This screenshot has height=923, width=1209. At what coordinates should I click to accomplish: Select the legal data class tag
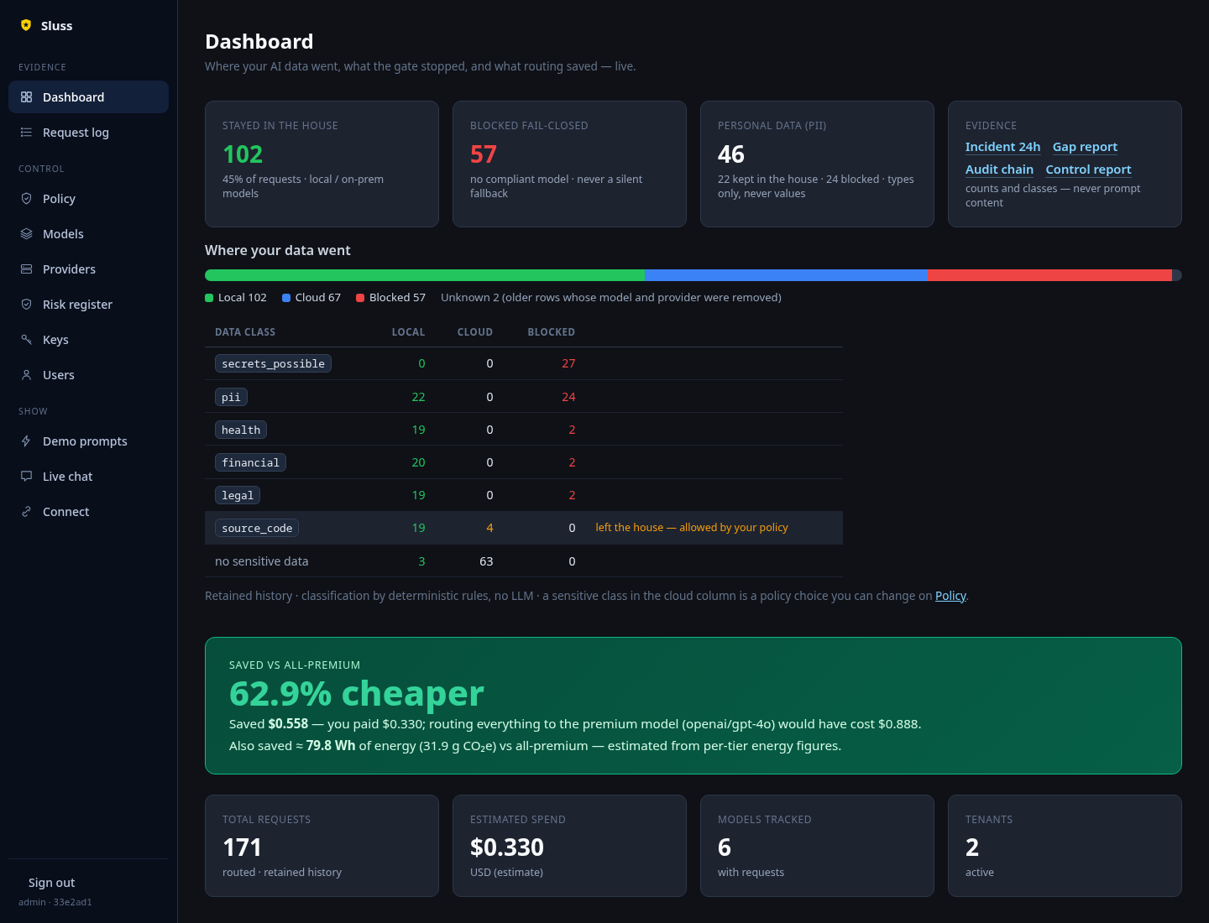tap(238, 495)
